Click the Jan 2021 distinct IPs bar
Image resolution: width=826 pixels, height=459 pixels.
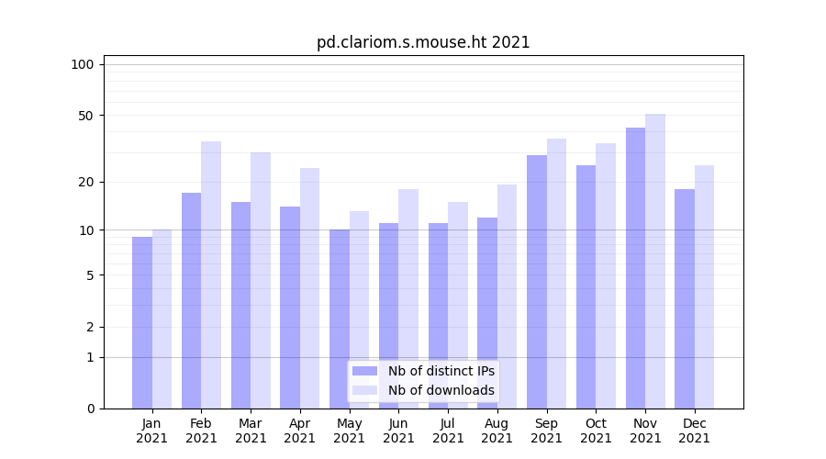(x=142, y=322)
